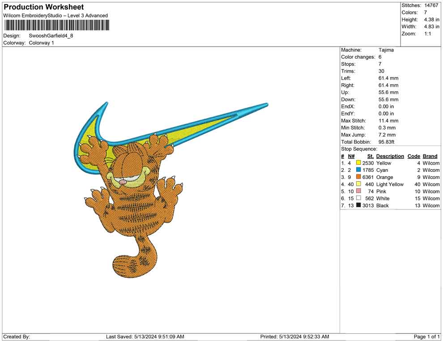This screenshot has height=341, width=443.
Task: Click the 'Orange' description in row 3
Action: click(x=384, y=177)
